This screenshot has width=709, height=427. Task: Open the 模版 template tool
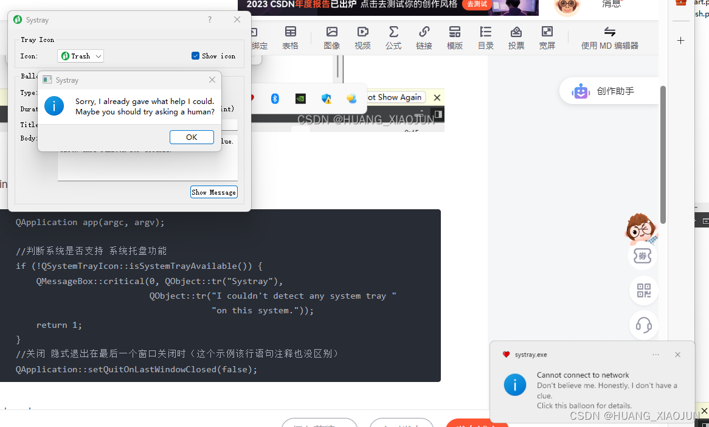[455, 38]
